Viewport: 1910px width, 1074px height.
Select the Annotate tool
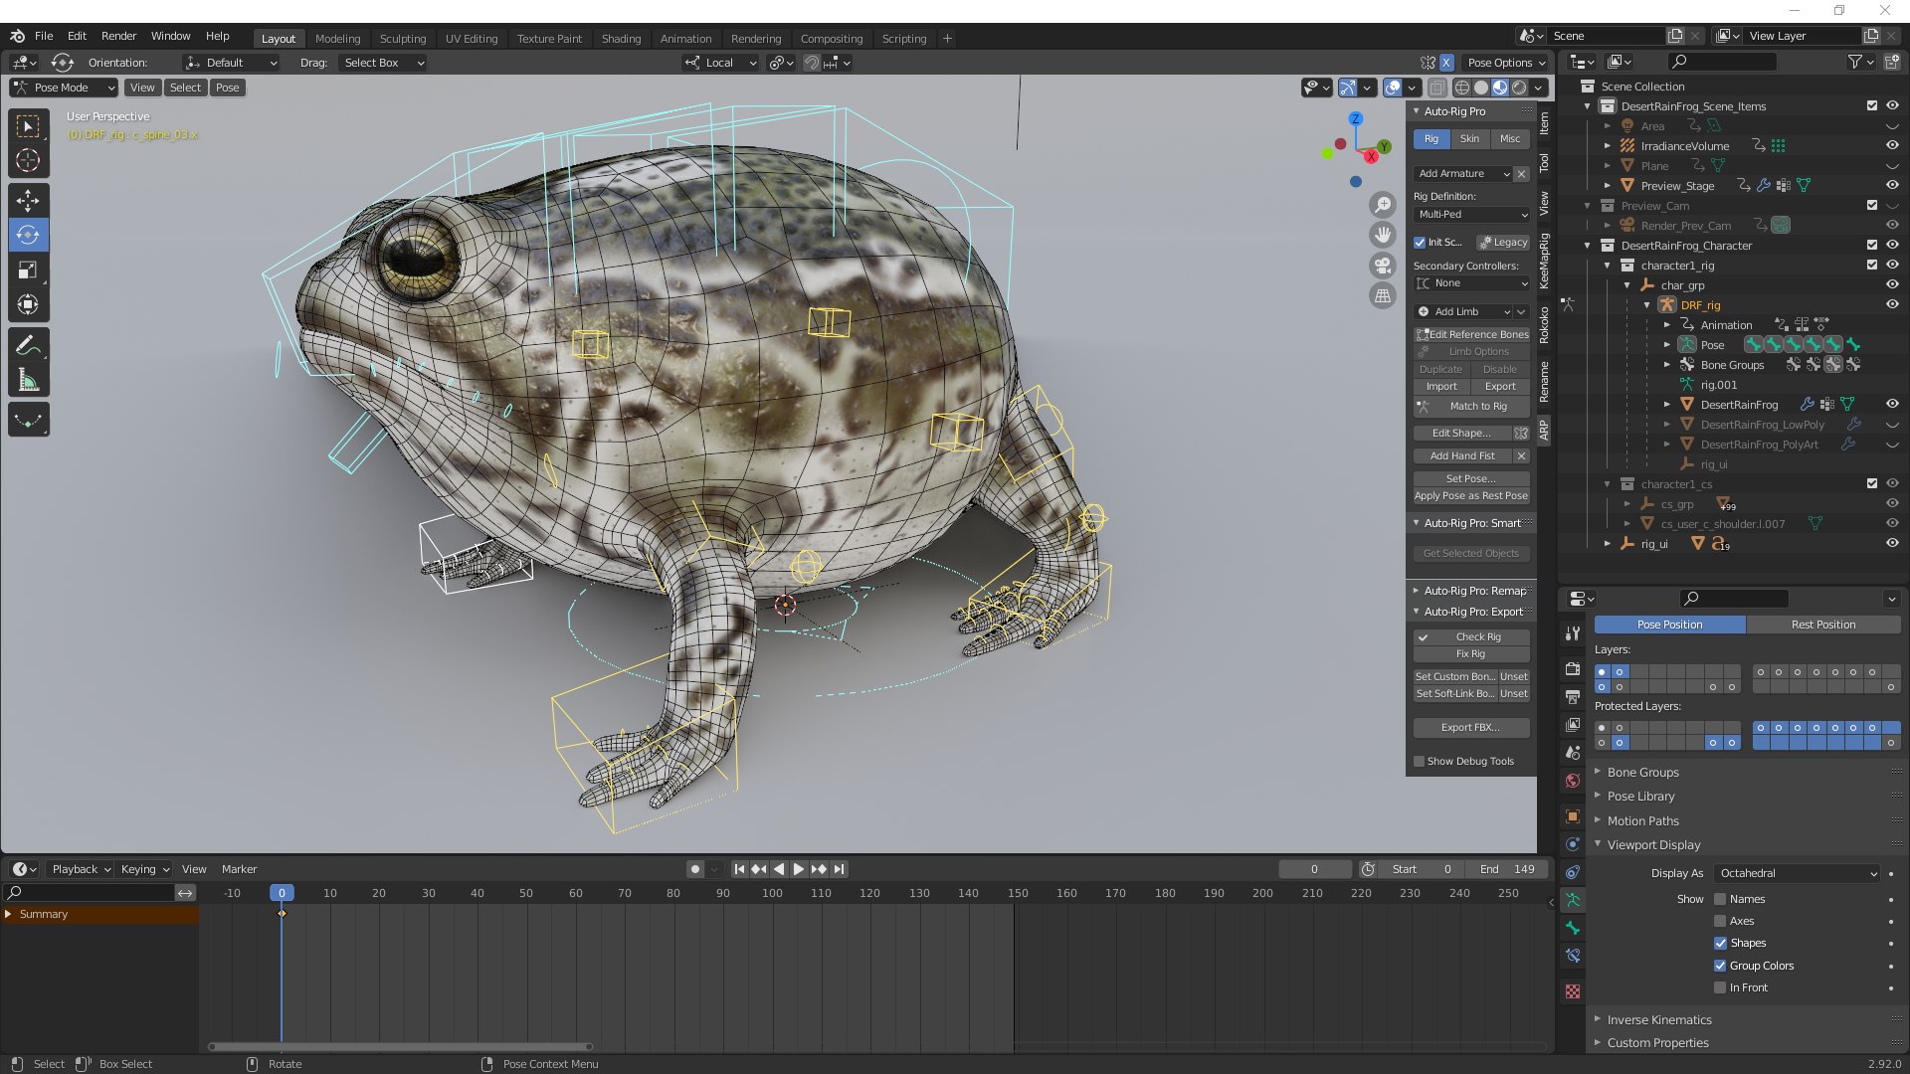(28, 345)
